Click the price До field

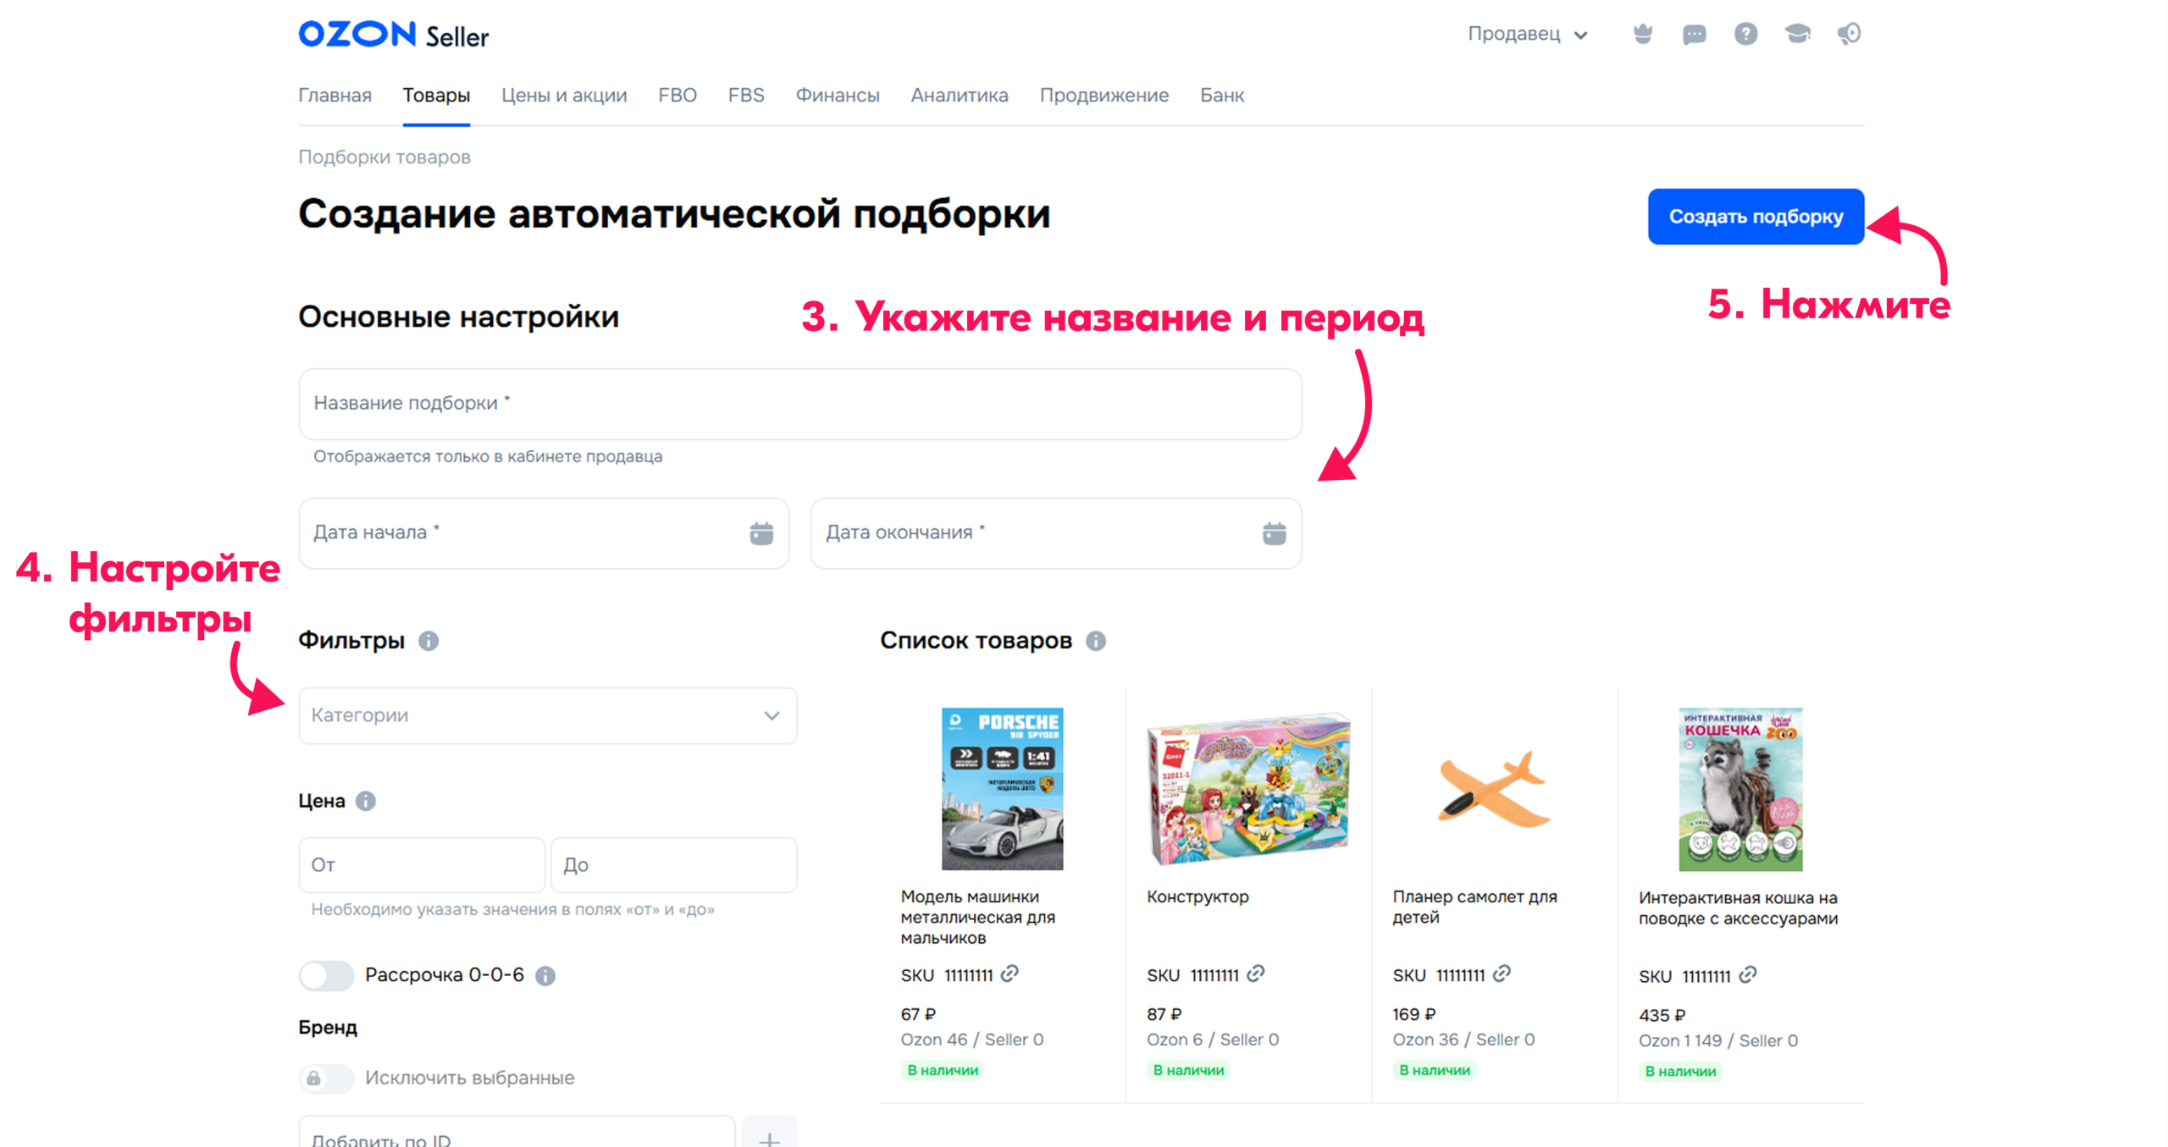(673, 865)
